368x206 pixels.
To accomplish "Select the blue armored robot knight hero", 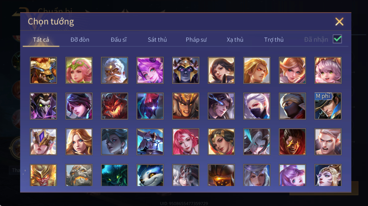I will click(x=150, y=142).
